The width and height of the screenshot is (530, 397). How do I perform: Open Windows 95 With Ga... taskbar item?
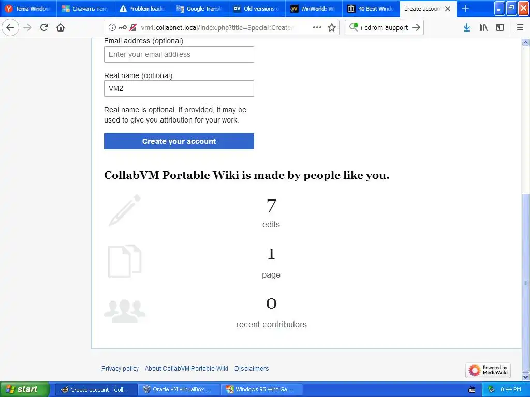point(261,390)
